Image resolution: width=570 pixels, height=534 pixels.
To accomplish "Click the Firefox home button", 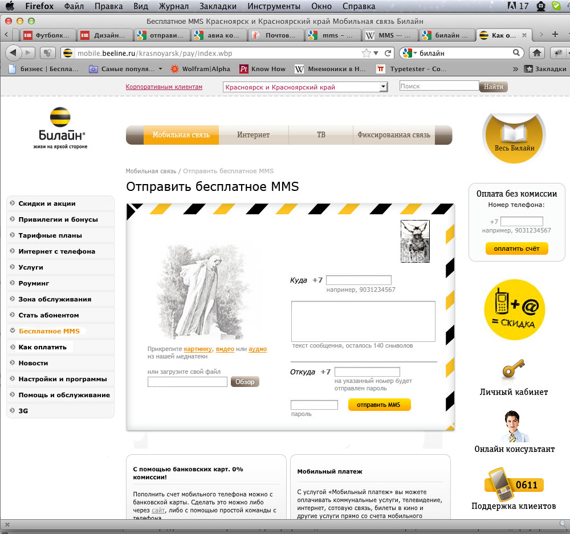I will pos(536,53).
